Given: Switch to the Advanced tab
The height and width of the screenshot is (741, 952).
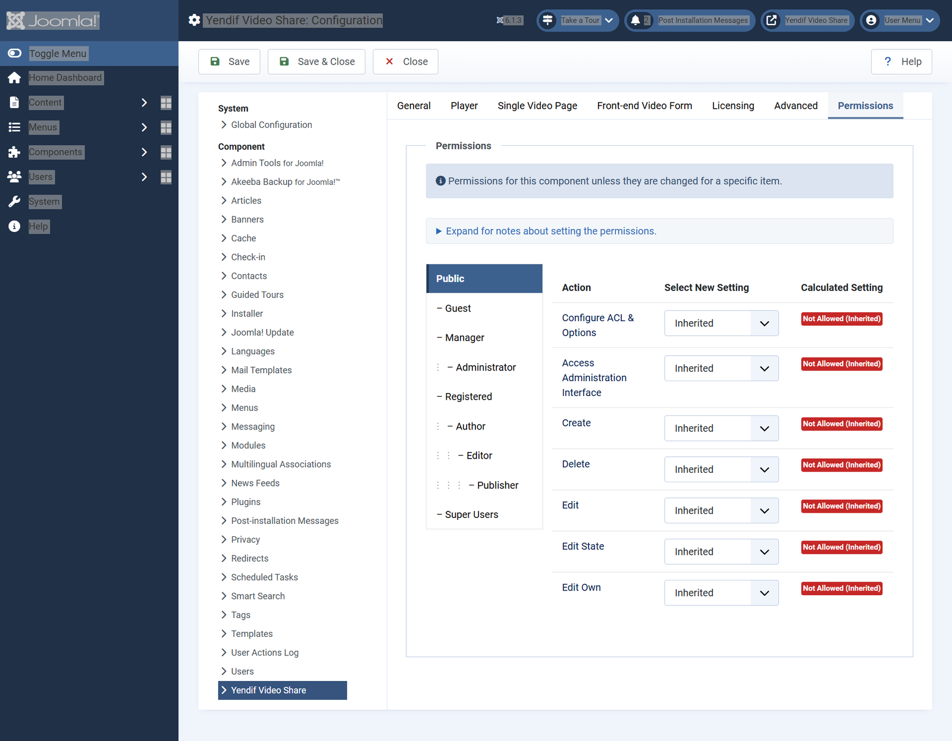Looking at the screenshot, I should pyautogui.click(x=796, y=106).
